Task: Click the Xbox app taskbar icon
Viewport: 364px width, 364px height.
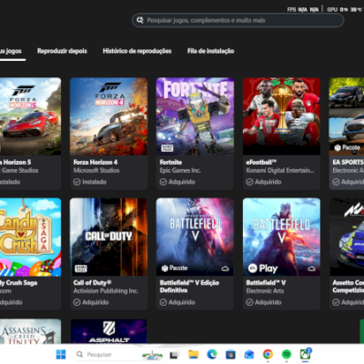Action: click(306, 354)
